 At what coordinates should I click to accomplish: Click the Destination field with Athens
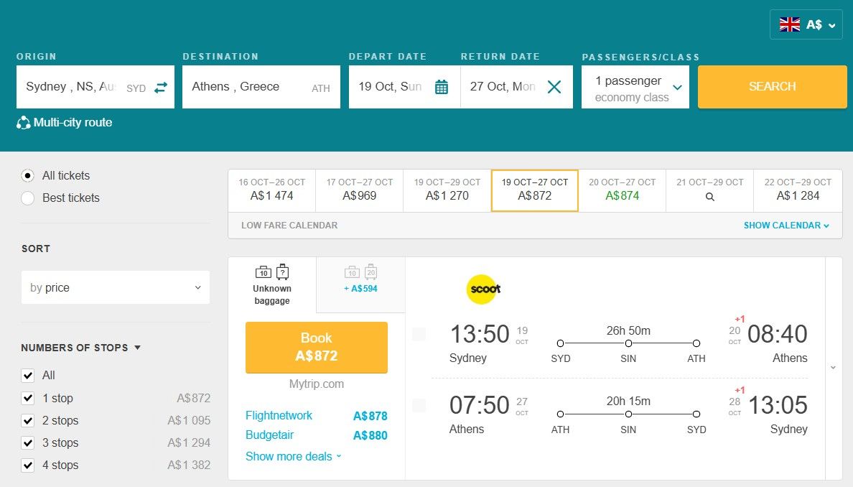pyautogui.click(x=261, y=87)
